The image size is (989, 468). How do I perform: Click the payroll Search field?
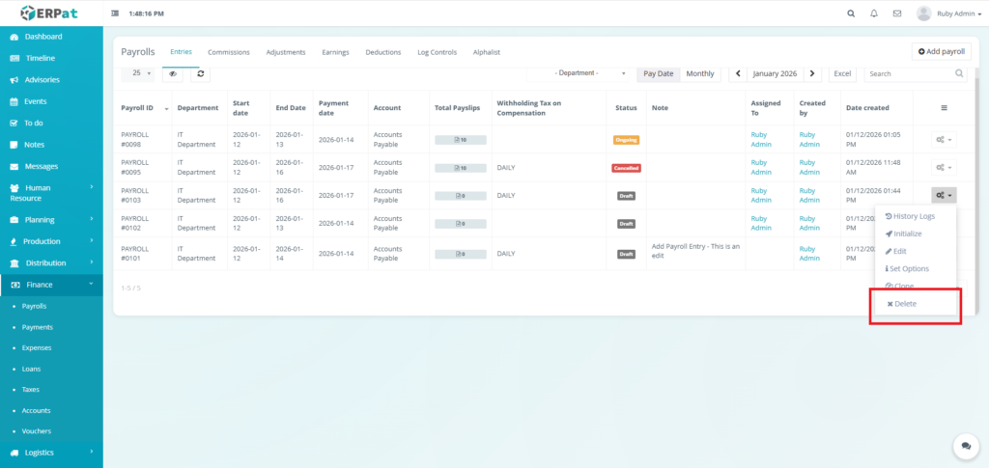[x=908, y=73]
